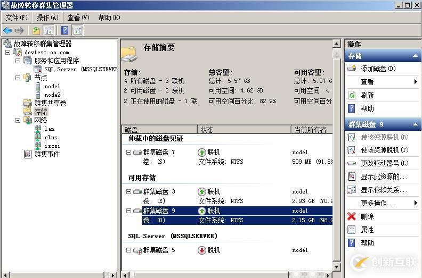Click 属性 action link
The width and height of the screenshot is (422, 278).
[367, 230]
